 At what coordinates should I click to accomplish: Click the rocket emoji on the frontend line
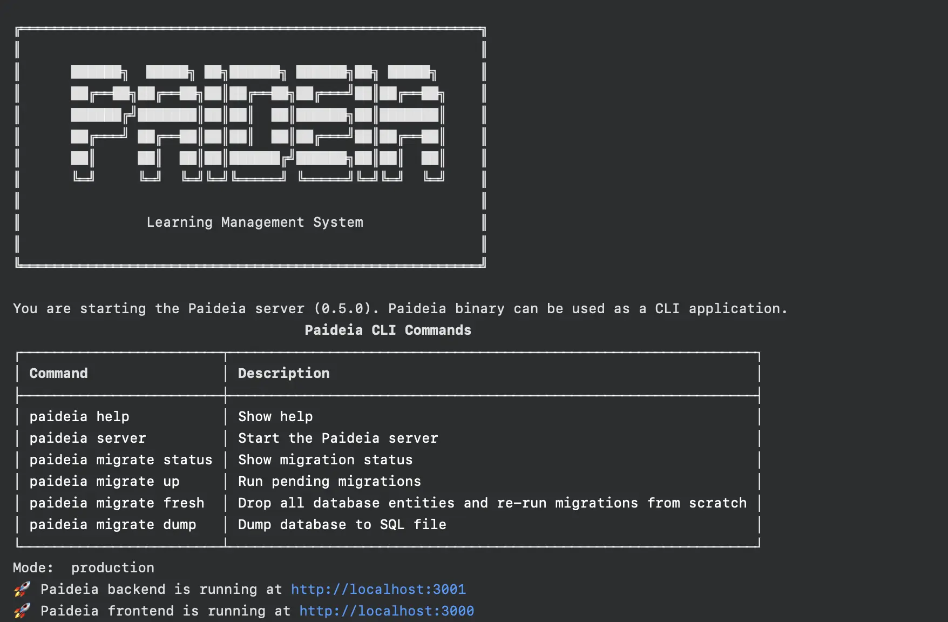click(x=22, y=611)
